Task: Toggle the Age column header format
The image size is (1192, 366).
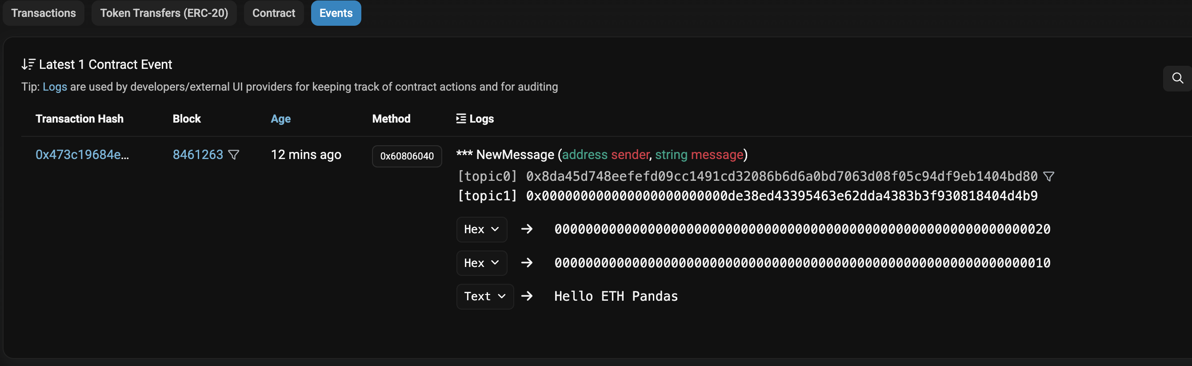Action: 280,119
